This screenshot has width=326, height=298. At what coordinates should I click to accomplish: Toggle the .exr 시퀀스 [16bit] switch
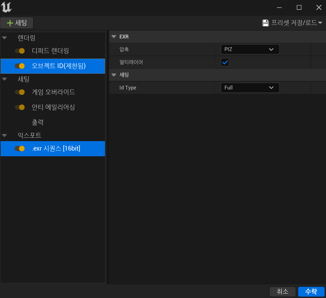pos(20,149)
